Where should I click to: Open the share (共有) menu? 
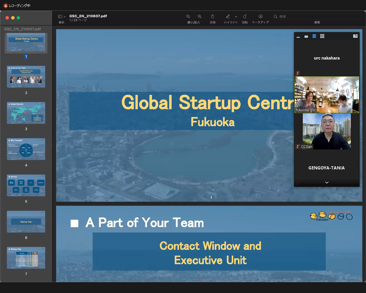[x=212, y=17]
